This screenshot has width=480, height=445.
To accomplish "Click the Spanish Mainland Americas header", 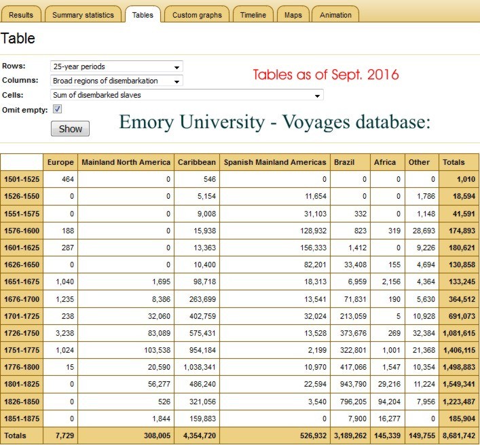I will (274, 162).
